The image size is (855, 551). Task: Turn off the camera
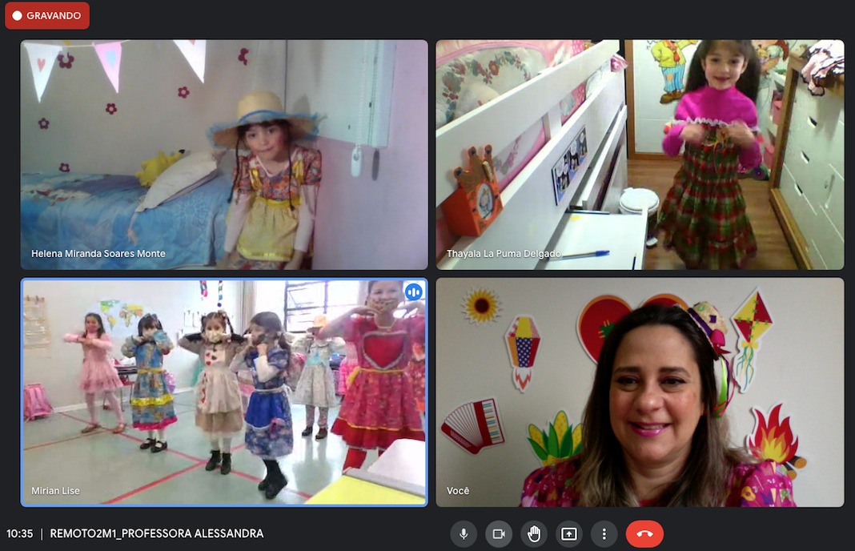click(499, 533)
